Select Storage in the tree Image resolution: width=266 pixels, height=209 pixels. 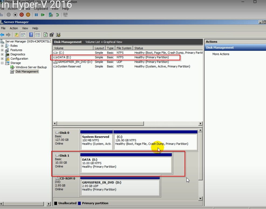coord(16,63)
